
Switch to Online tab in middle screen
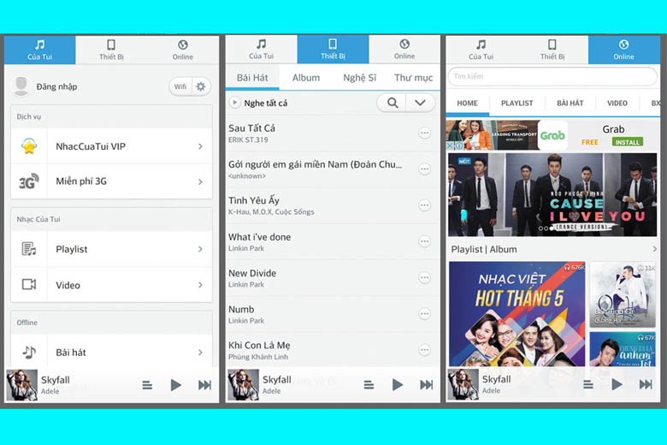click(404, 50)
